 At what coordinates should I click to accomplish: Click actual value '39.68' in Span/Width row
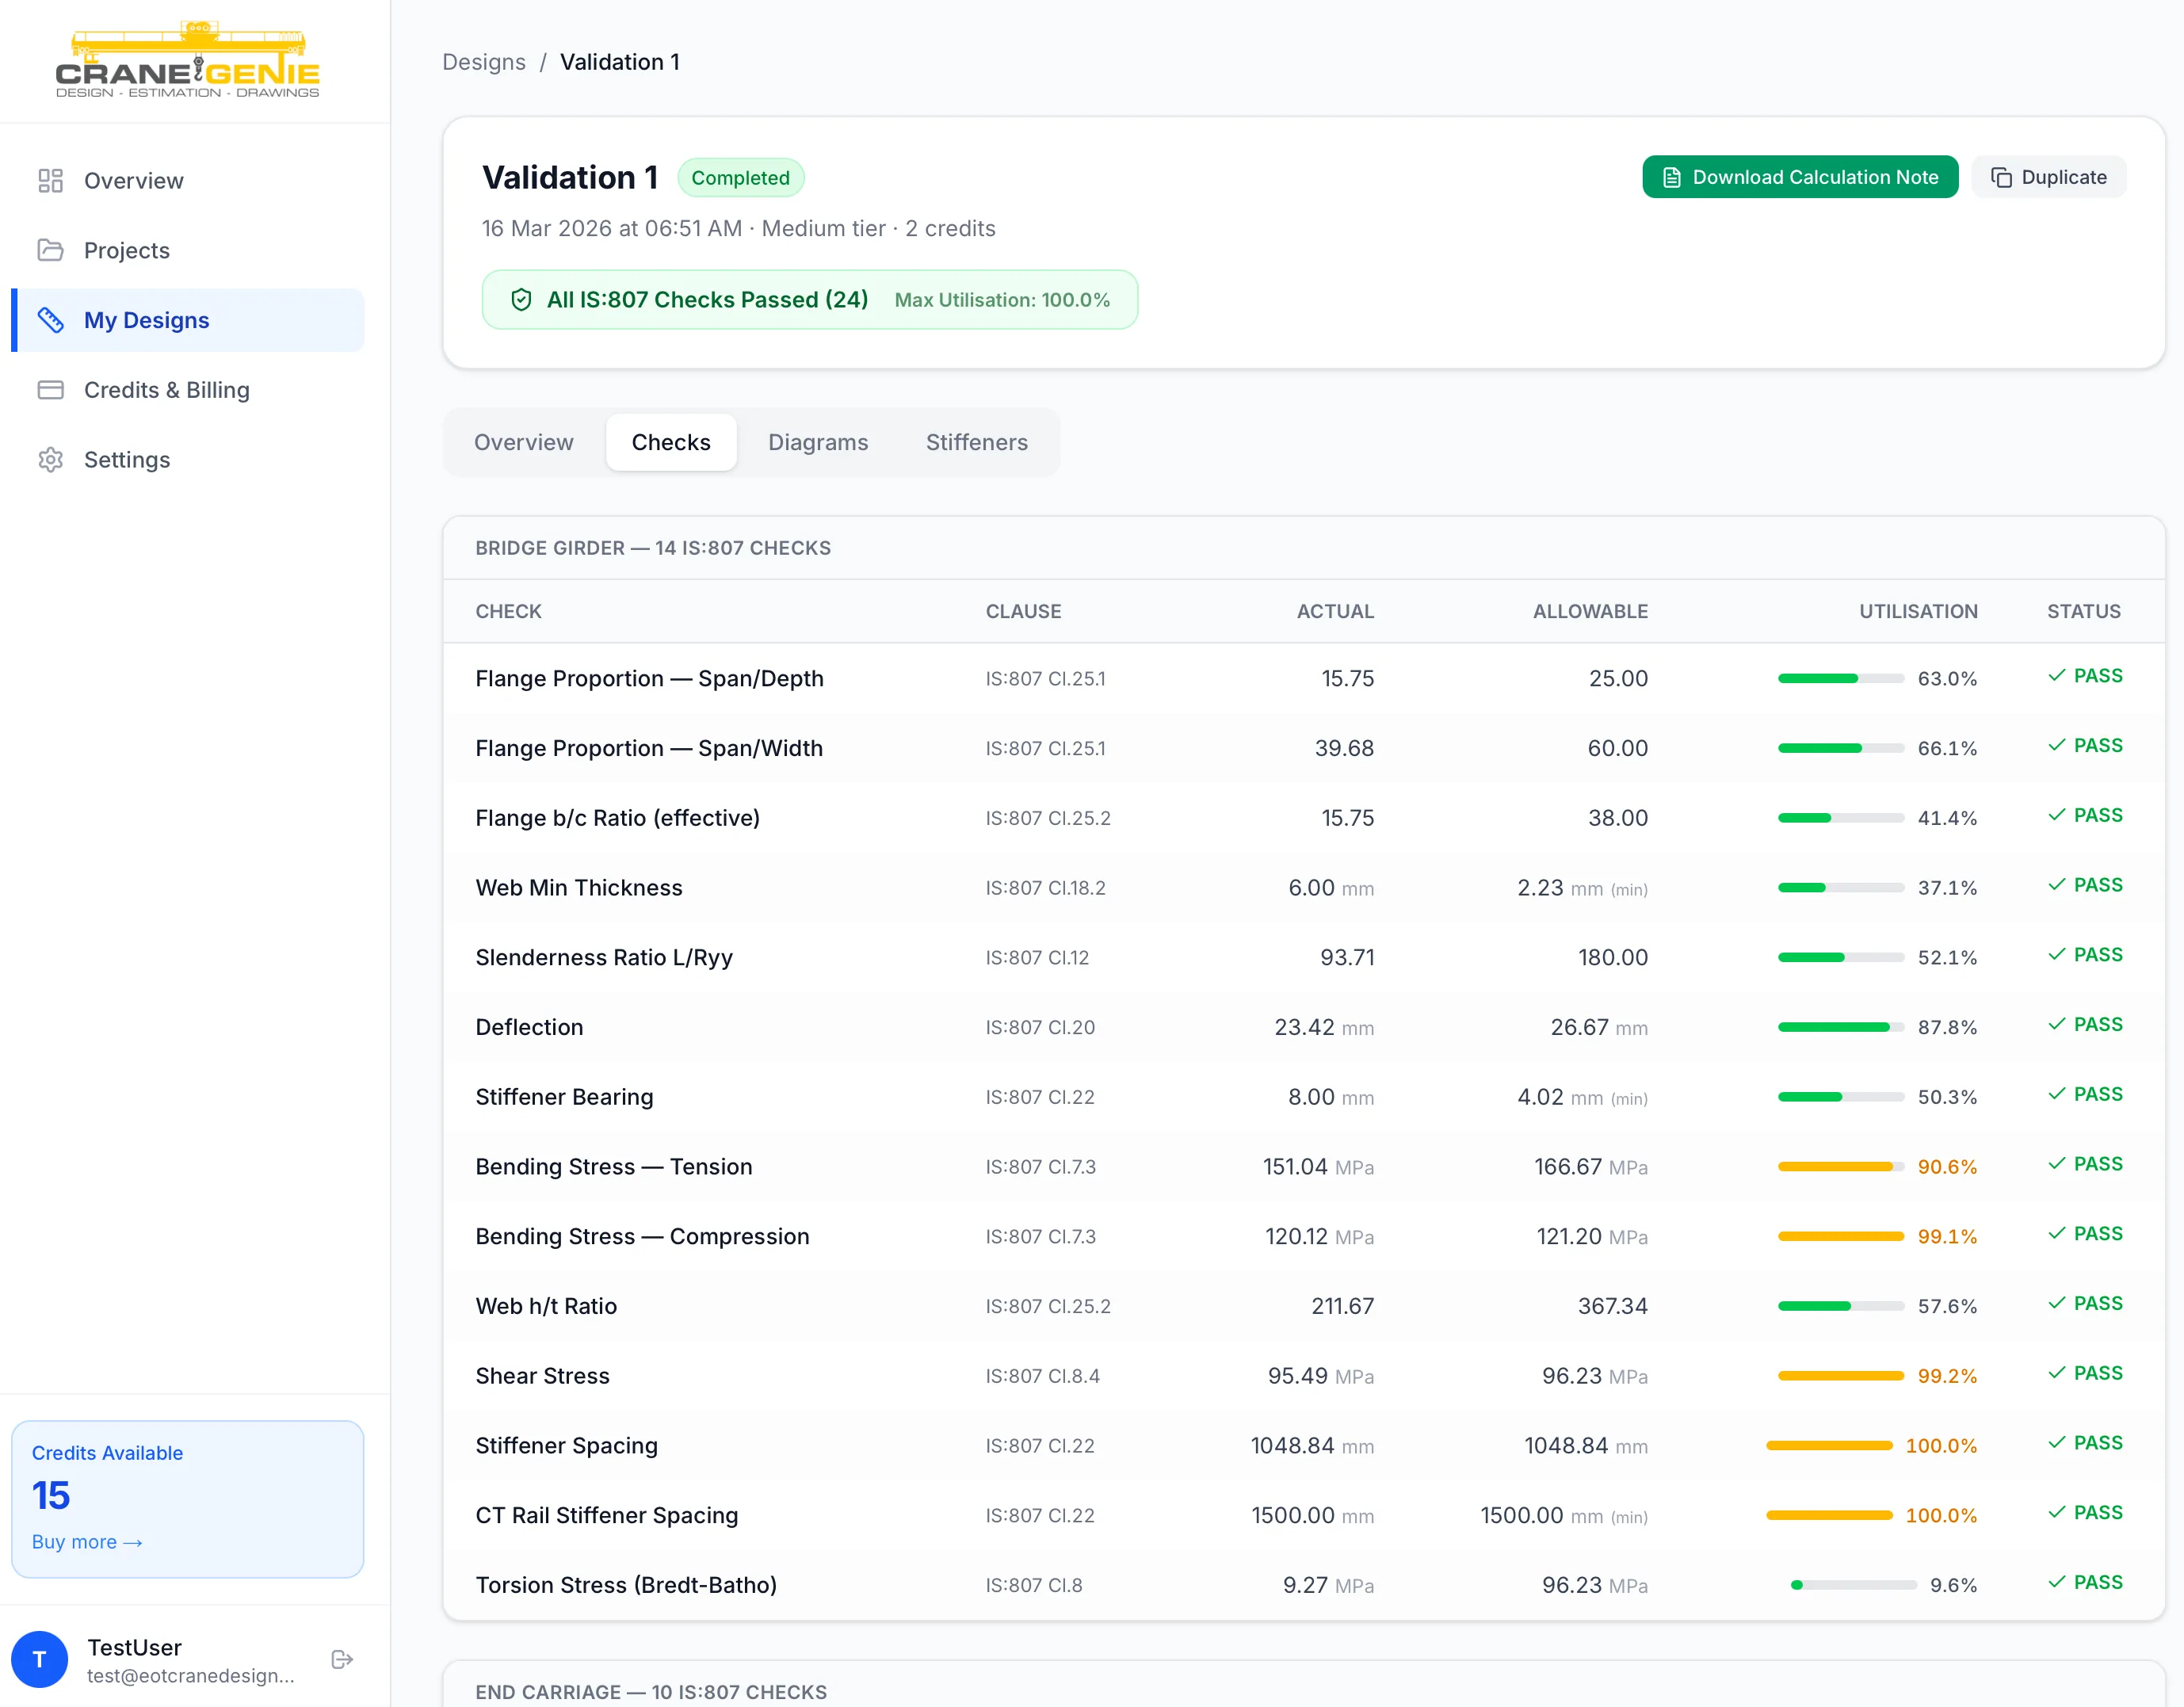(x=1344, y=748)
